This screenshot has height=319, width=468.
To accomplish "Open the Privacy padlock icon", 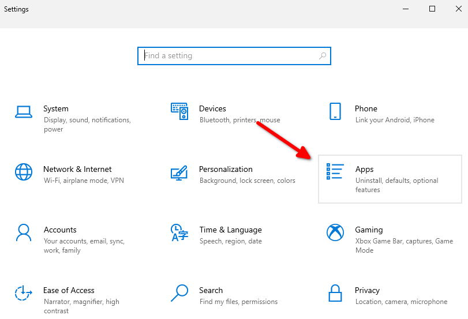I will (x=335, y=293).
